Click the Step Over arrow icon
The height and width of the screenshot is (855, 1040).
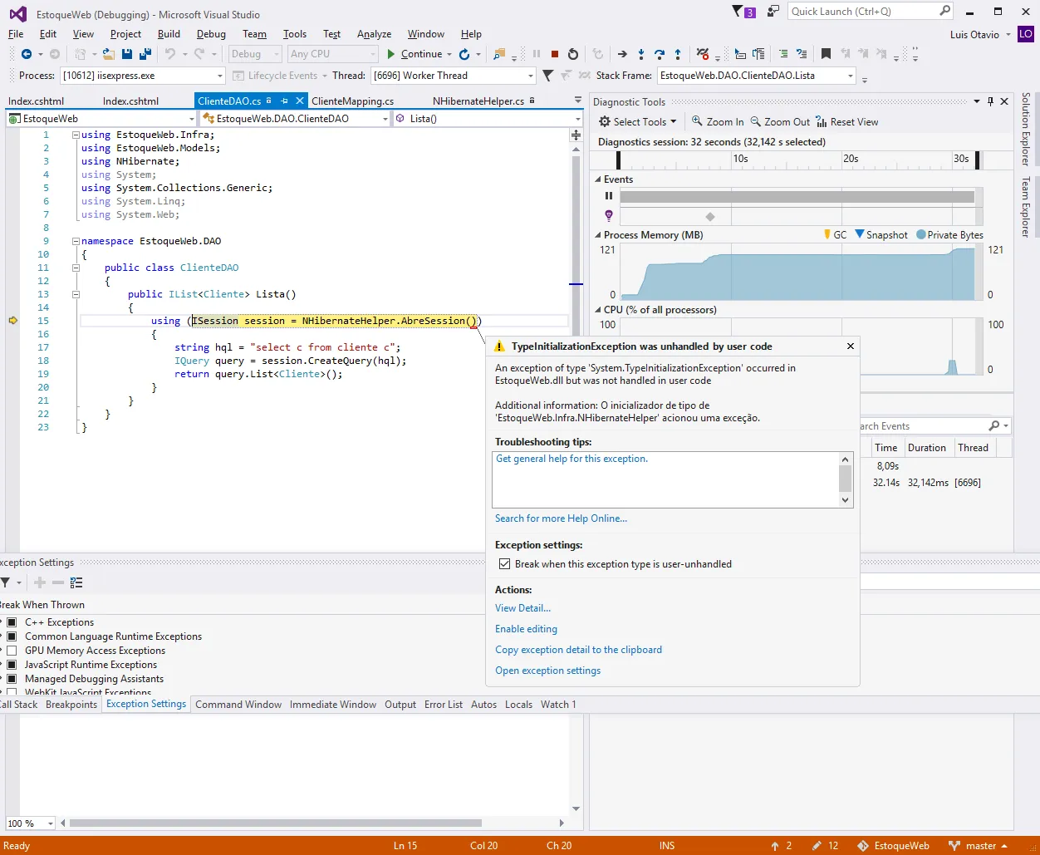[x=660, y=54]
